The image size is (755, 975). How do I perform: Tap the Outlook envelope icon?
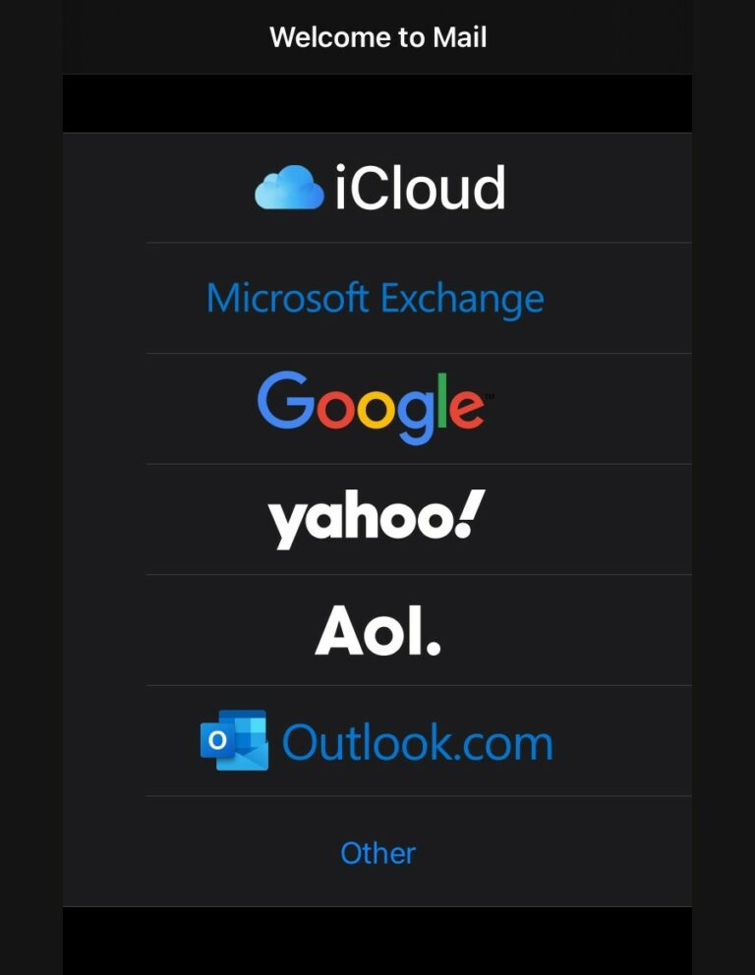[234, 740]
